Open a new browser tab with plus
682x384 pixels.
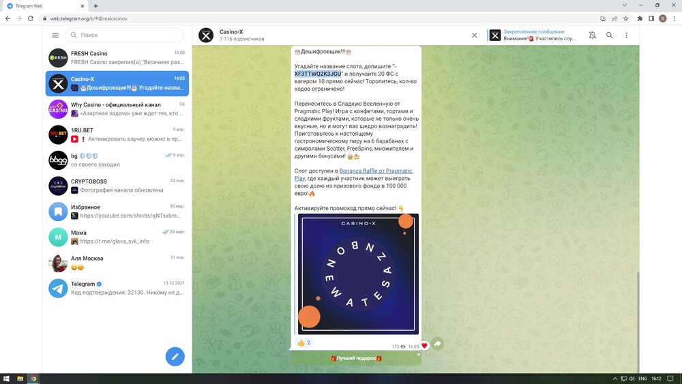click(95, 6)
